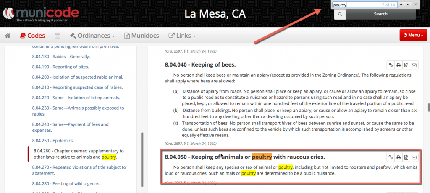
Task: Click the magnifier icon beside Search button
Action: coord(339,14)
